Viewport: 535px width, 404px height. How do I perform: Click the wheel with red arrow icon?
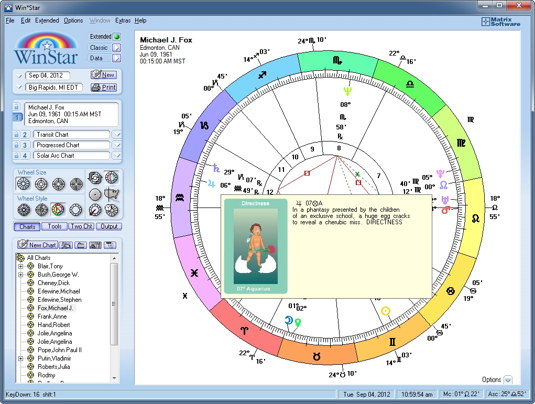point(95,210)
